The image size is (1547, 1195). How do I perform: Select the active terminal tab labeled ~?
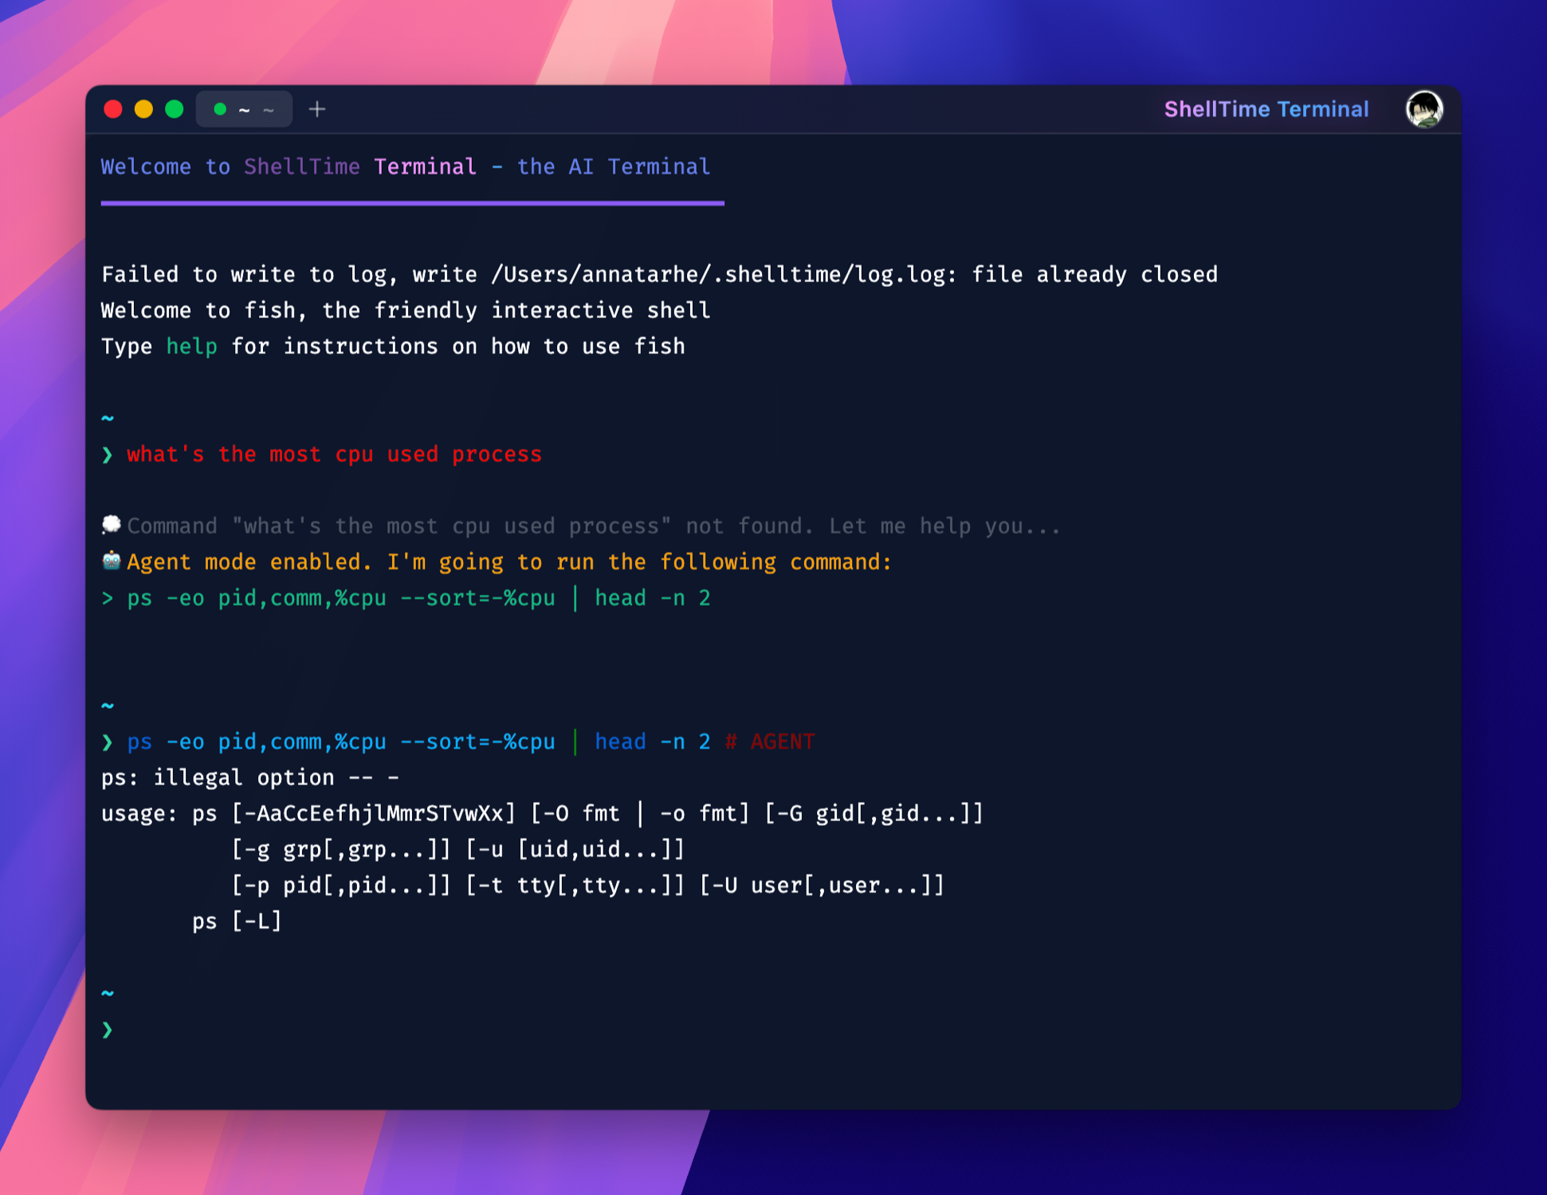tap(244, 109)
